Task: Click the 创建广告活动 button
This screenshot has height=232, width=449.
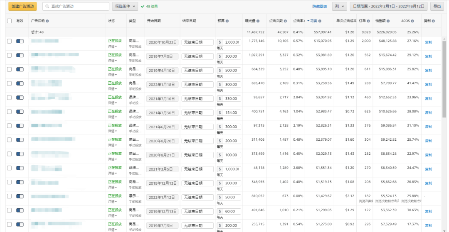Action: coord(22,7)
